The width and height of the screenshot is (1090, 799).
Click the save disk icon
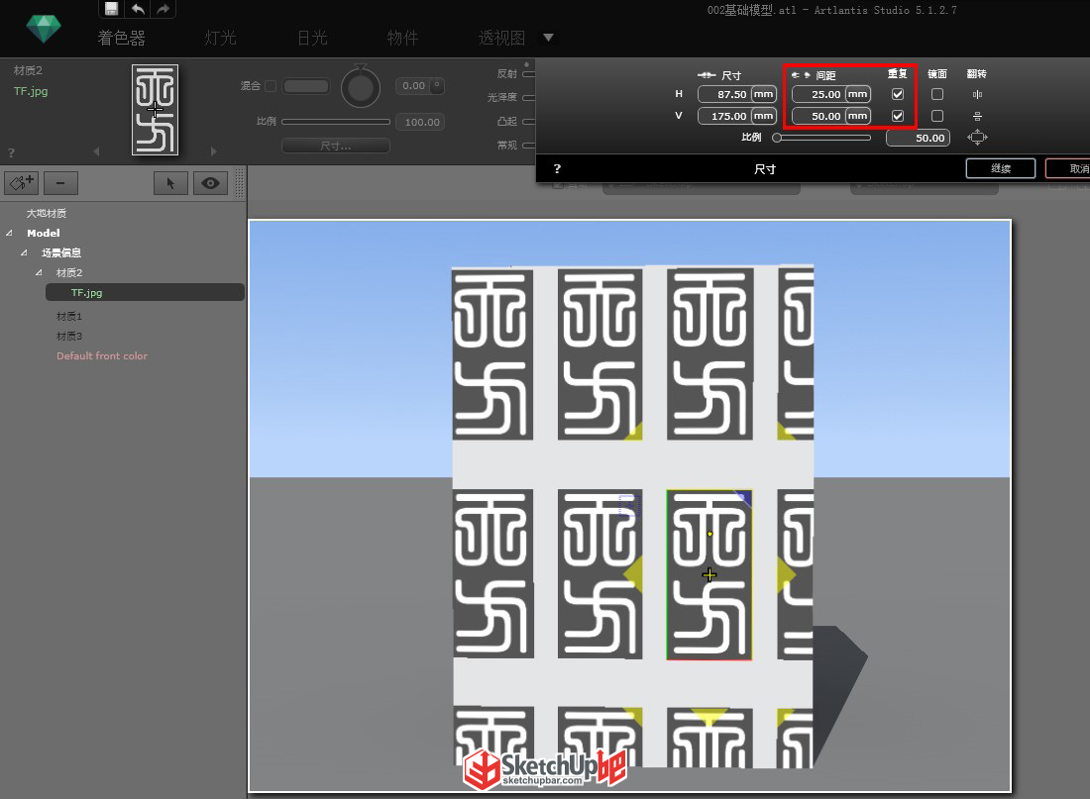[x=111, y=8]
